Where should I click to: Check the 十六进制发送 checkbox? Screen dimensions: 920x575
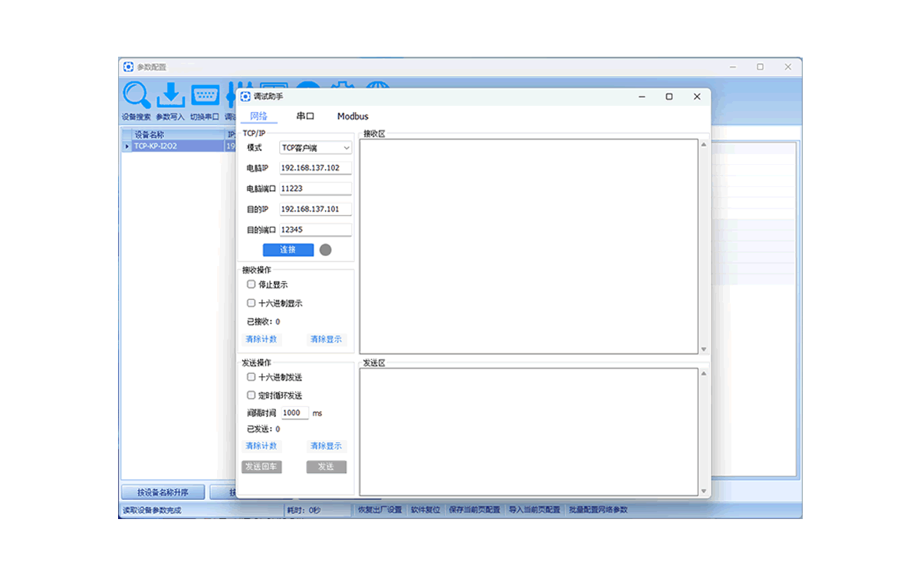point(251,377)
